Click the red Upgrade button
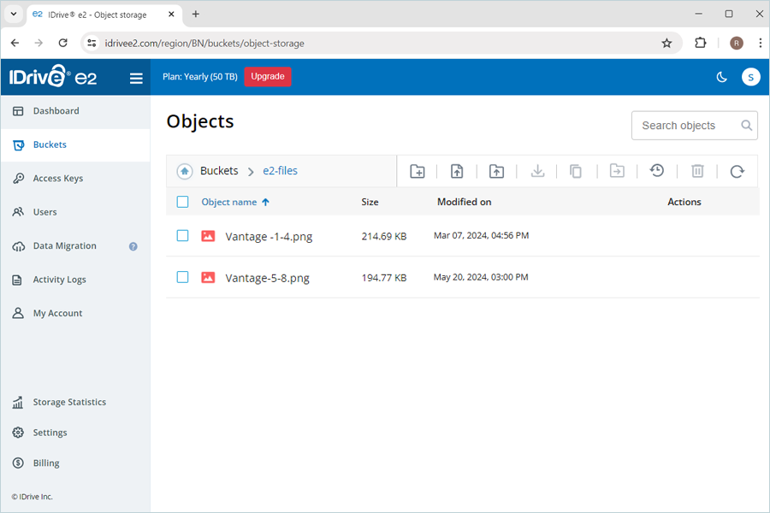Screen dimensions: 770x513 pos(268,77)
